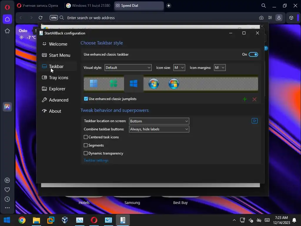Open the Opera player sidebar icon
301x226 pixels.
click(x=7, y=180)
